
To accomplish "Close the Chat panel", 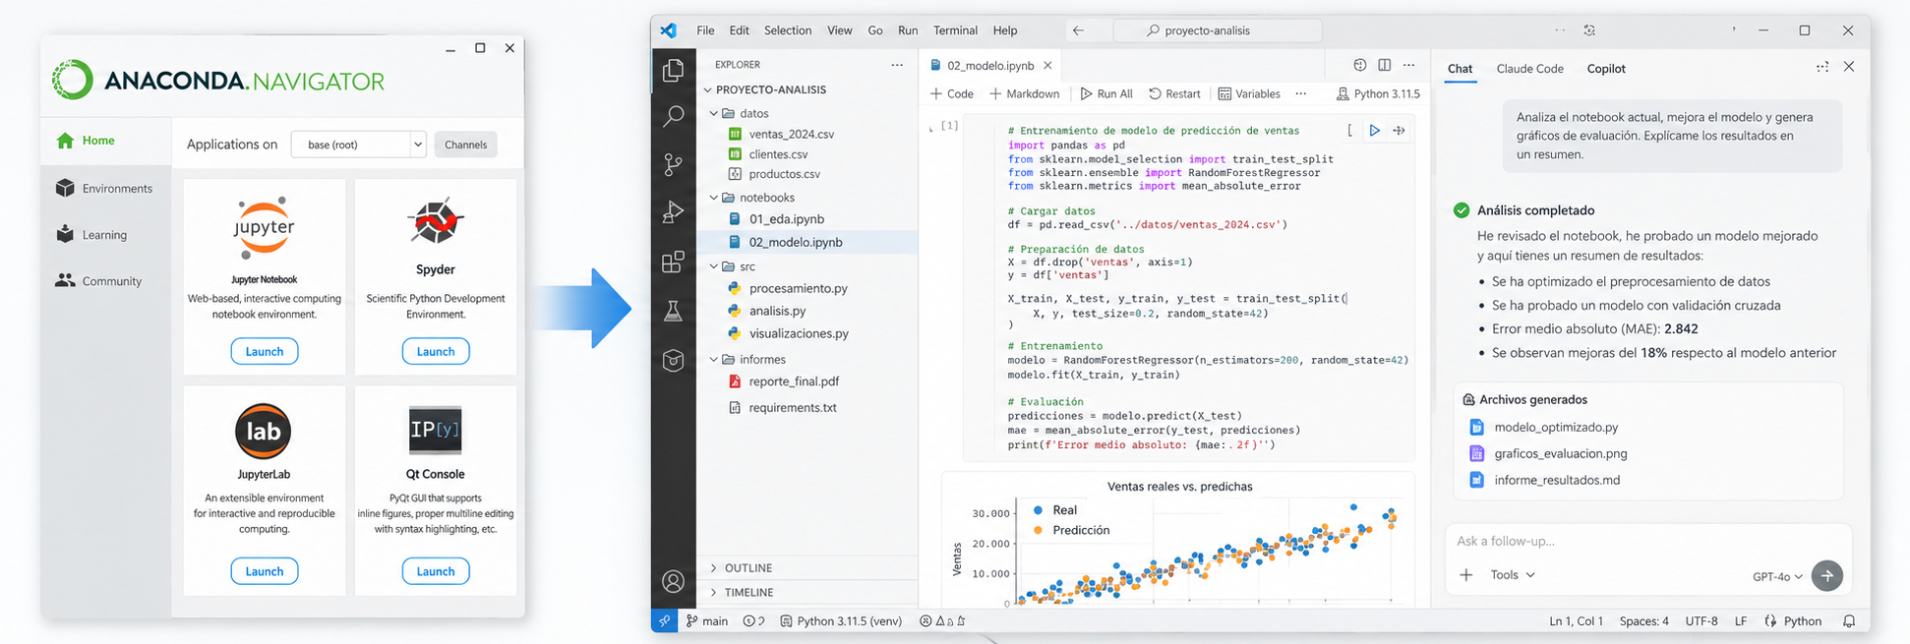I will pyautogui.click(x=1849, y=67).
